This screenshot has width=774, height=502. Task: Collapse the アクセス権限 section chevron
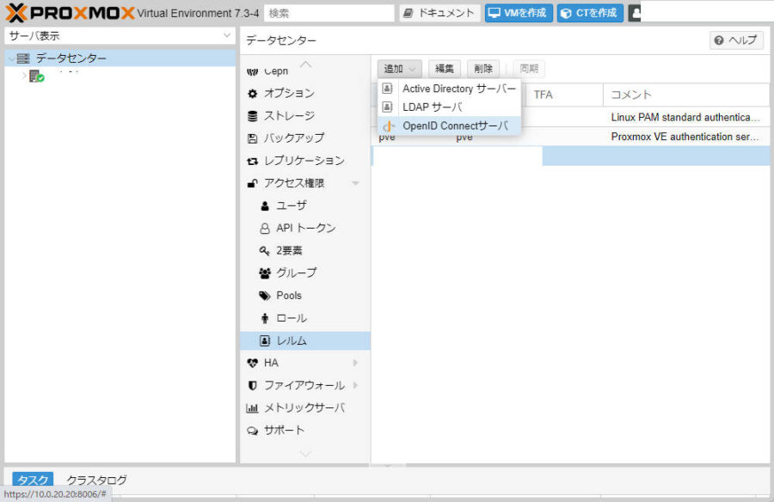tap(356, 182)
